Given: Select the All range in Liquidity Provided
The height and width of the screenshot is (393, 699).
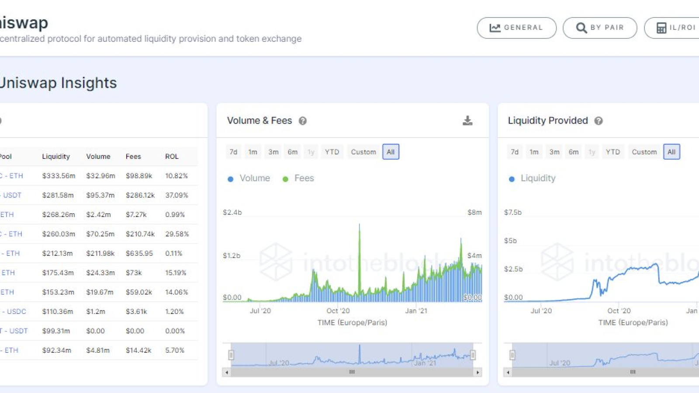Looking at the screenshot, I should click(671, 152).
